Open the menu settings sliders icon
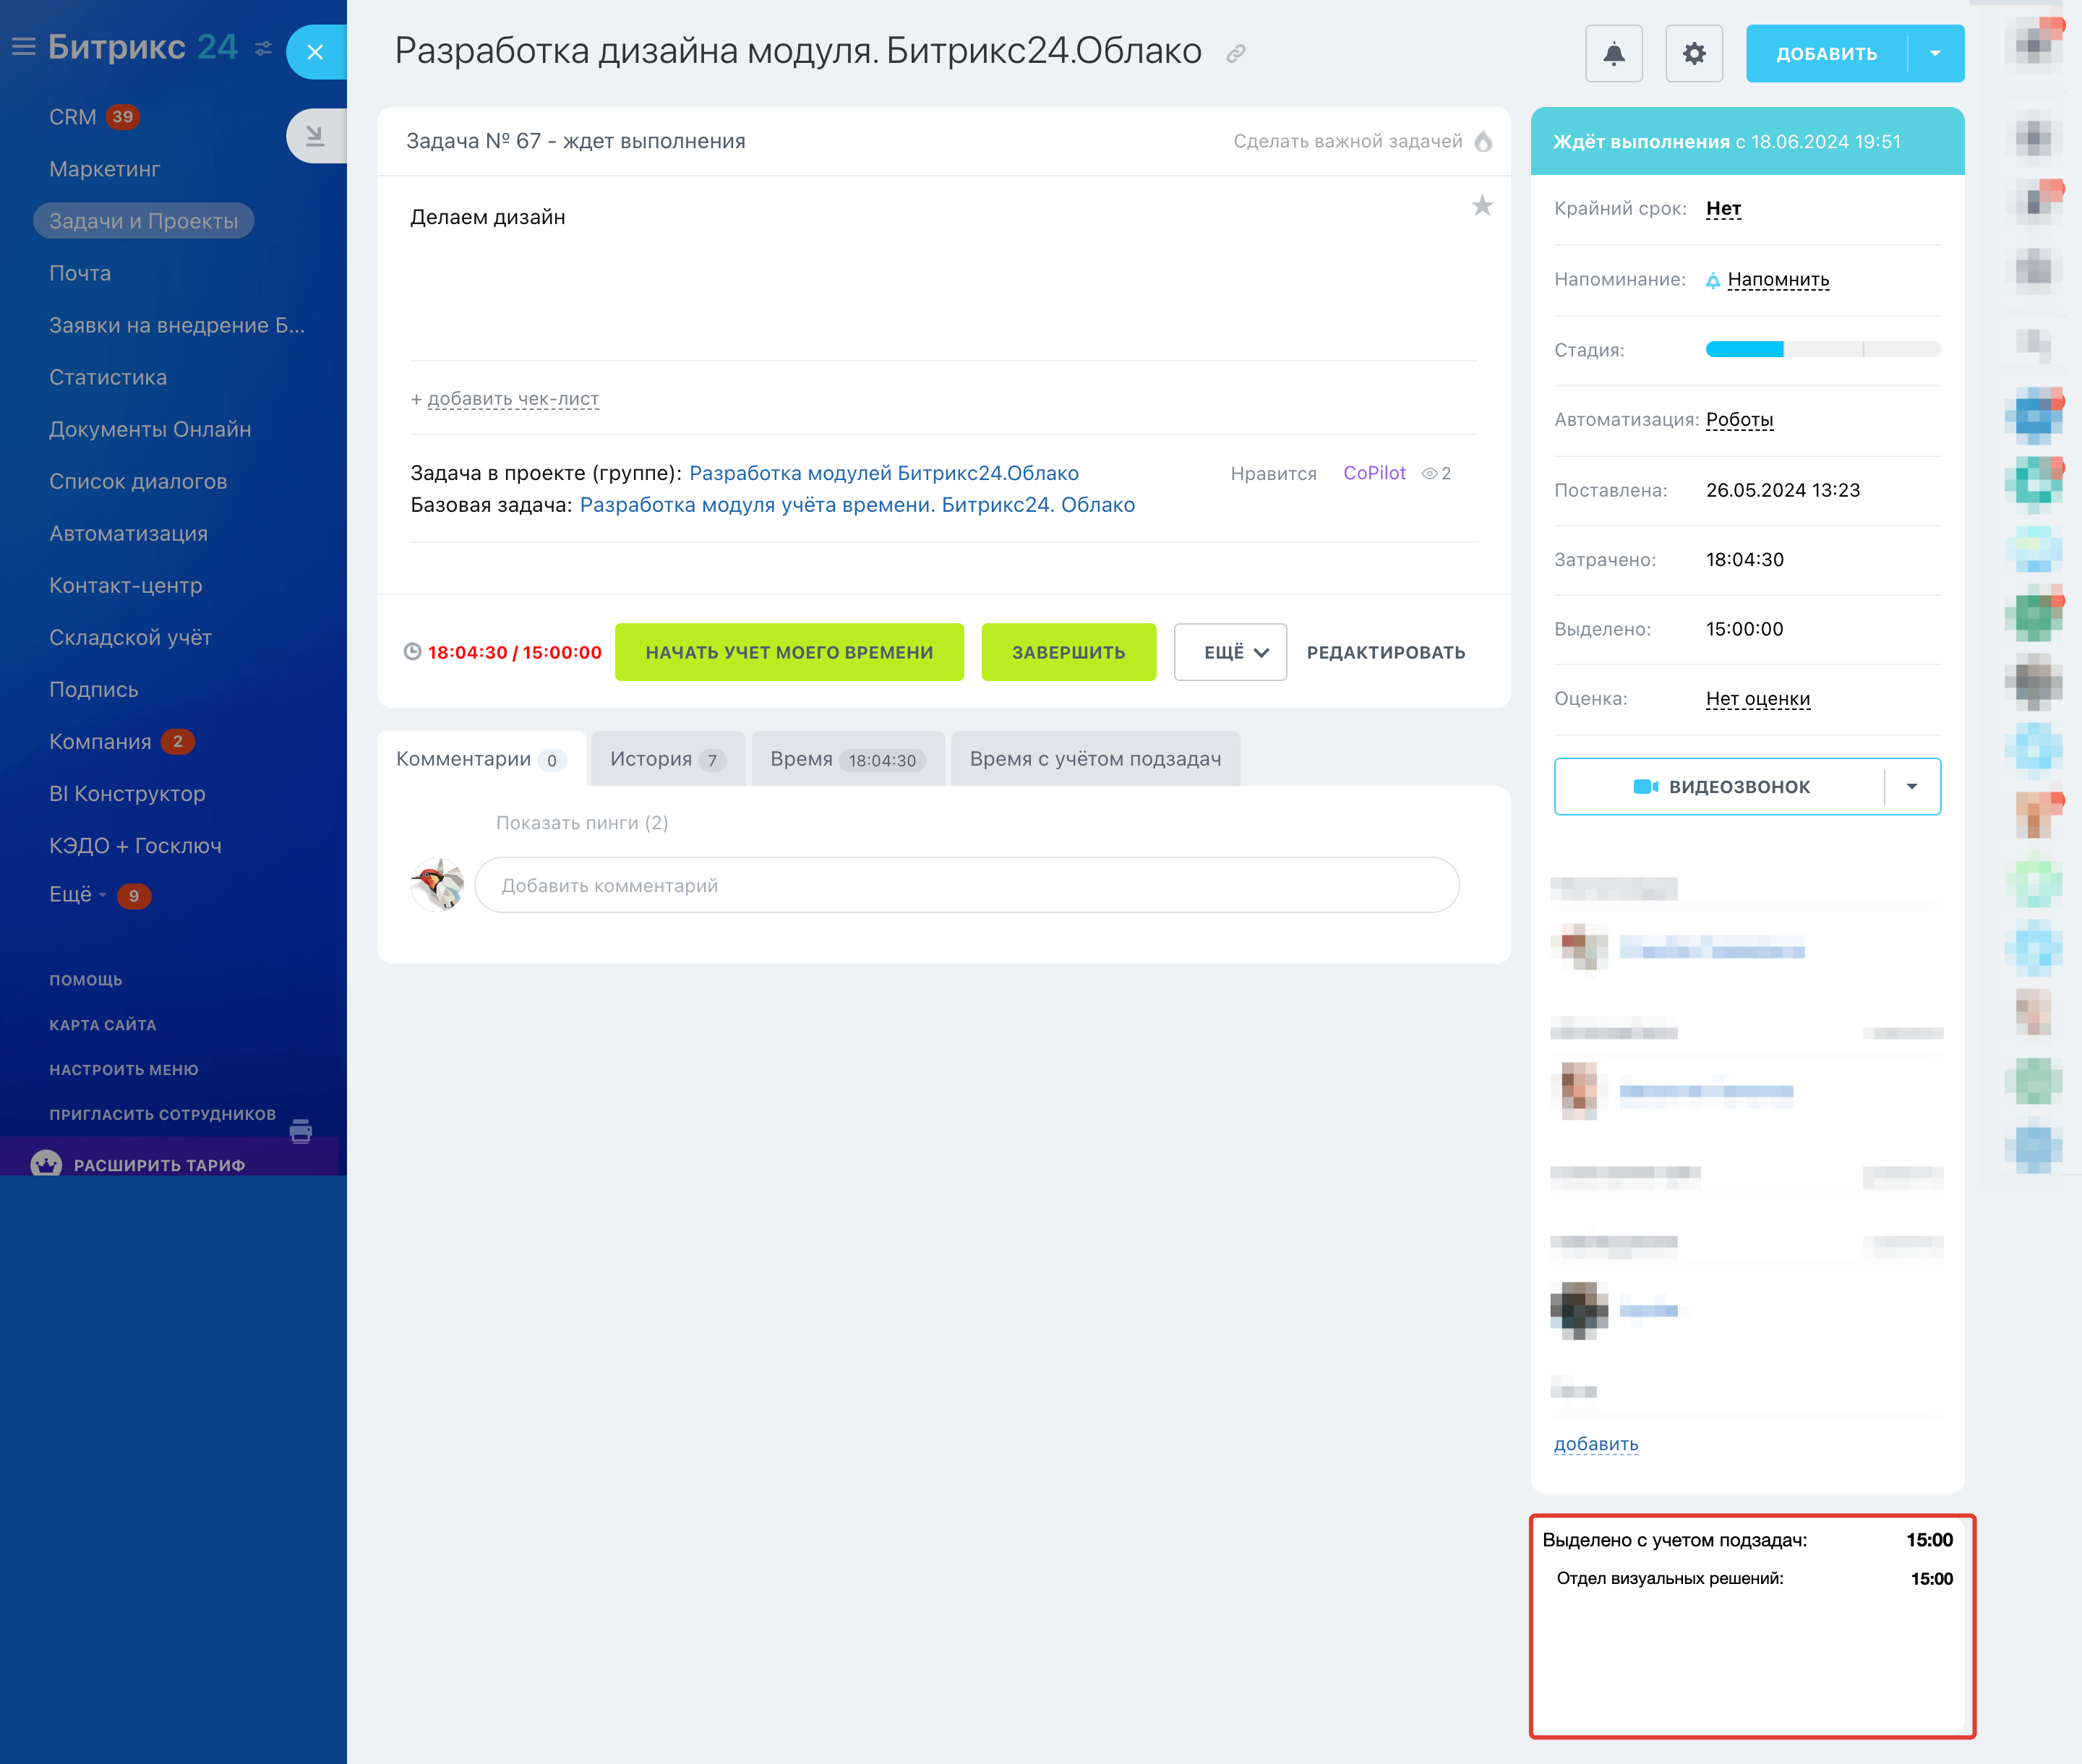 click(263, 48)
